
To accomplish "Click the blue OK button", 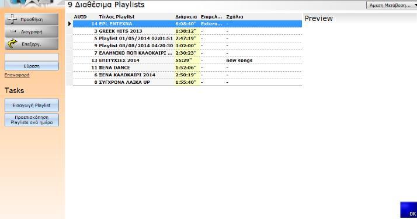I will [x=409, y=210].
